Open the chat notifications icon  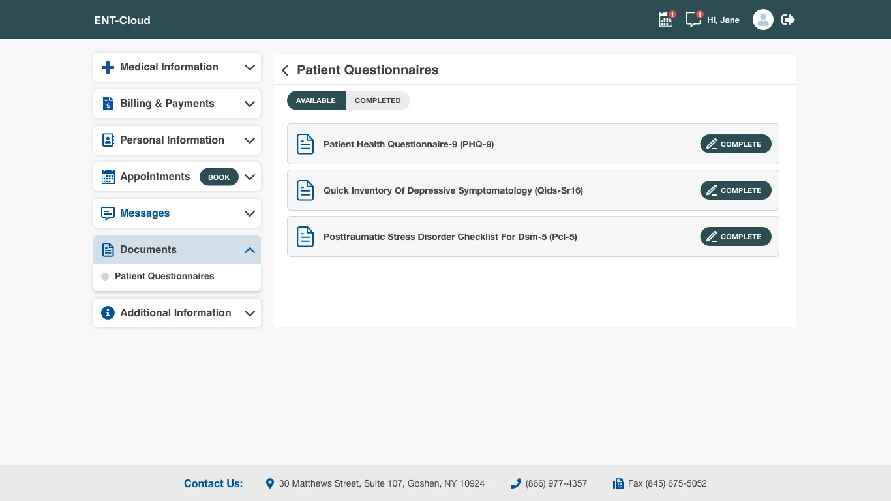693,20
